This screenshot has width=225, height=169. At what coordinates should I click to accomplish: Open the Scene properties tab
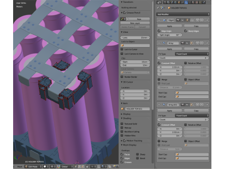[172, 2]
